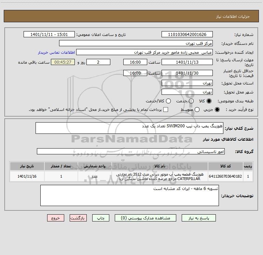
Task: Click the unit cell عدد
Action: coord(95,176)
